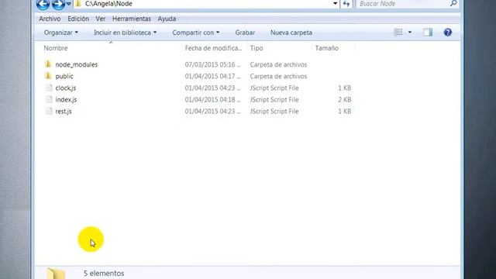Click the magnifying glass search icon
The width and height of the screenshot is (496, 279).
click(x=453, y=3)
